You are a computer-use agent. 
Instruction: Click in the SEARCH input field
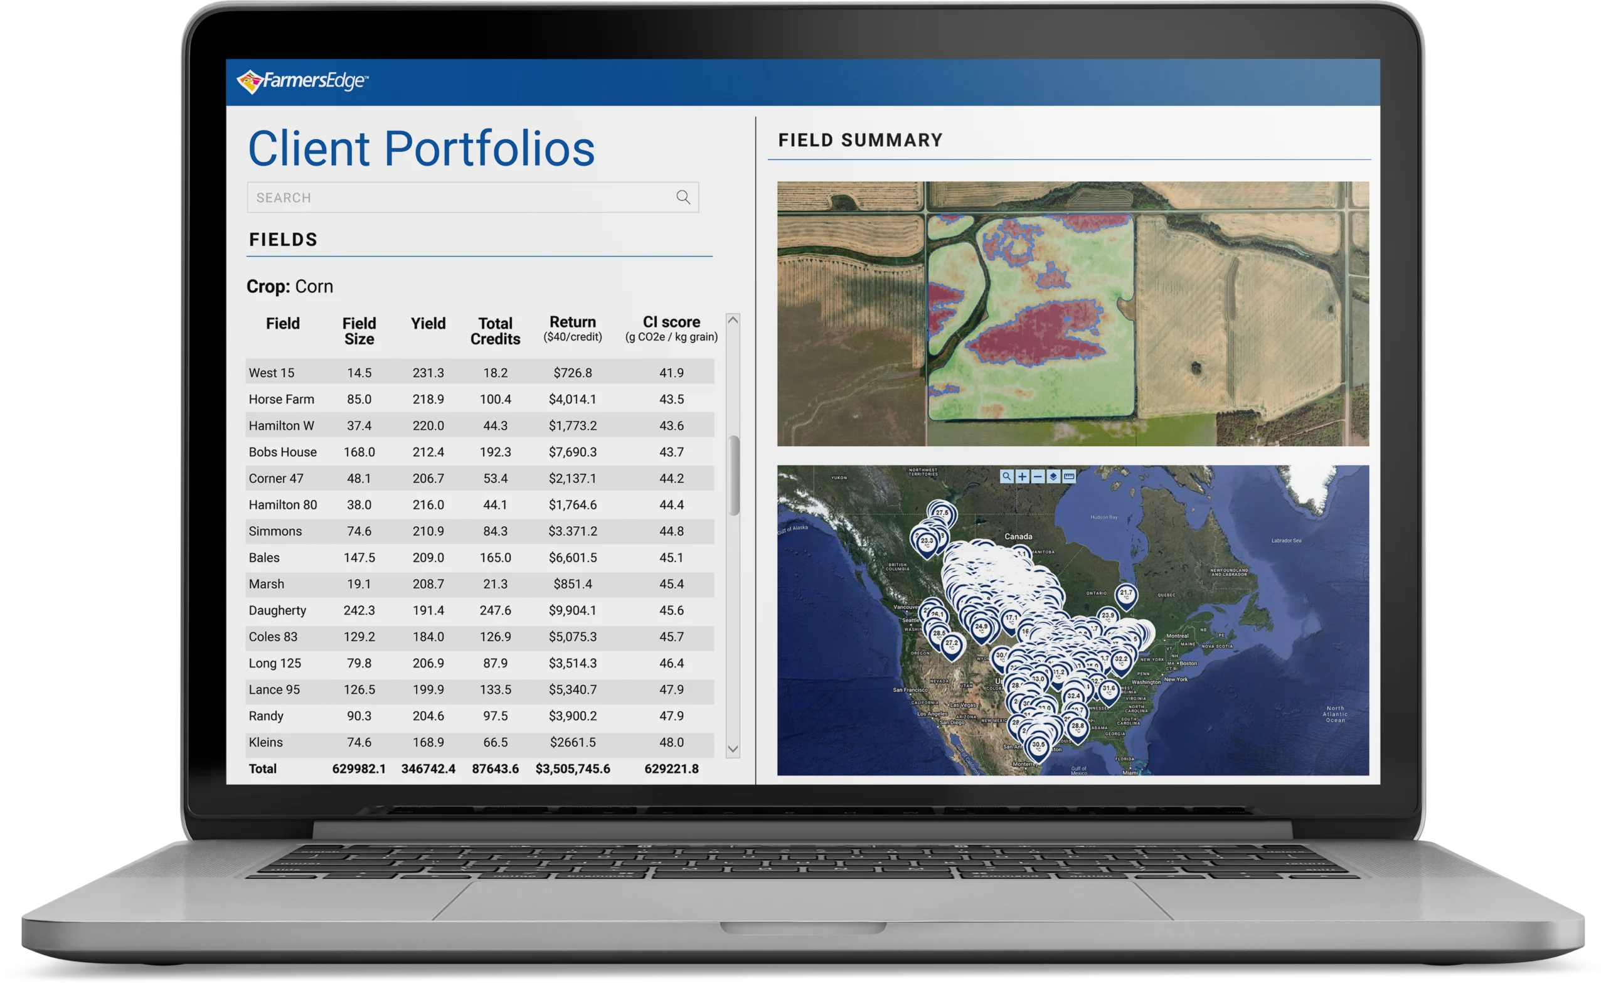pyautogui.click(x=456, y=197)
